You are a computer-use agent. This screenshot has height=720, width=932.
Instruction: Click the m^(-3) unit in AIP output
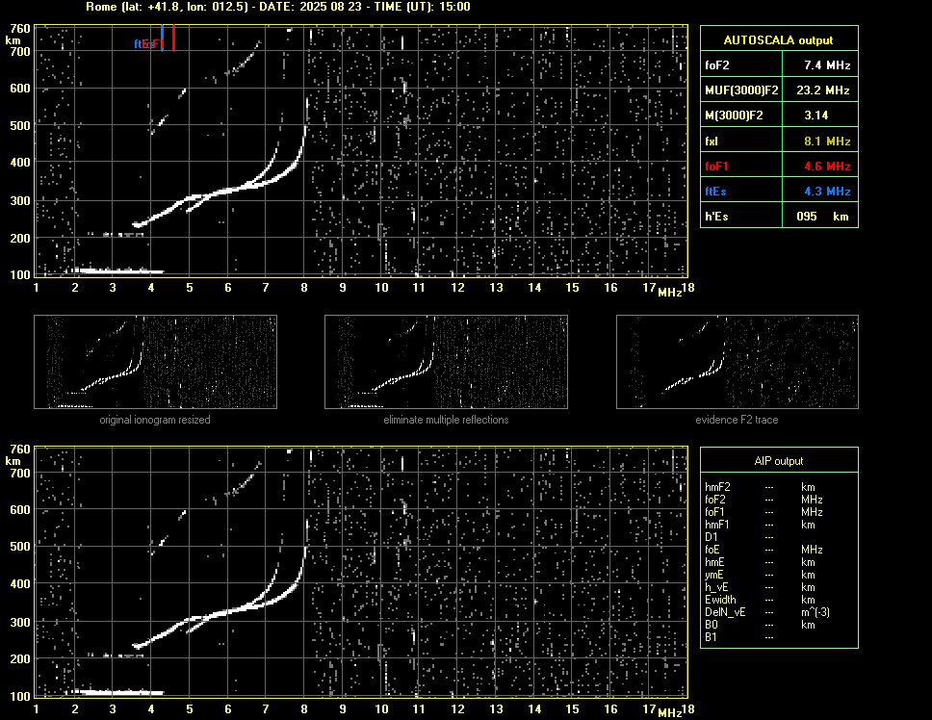[x=815, y=612]
